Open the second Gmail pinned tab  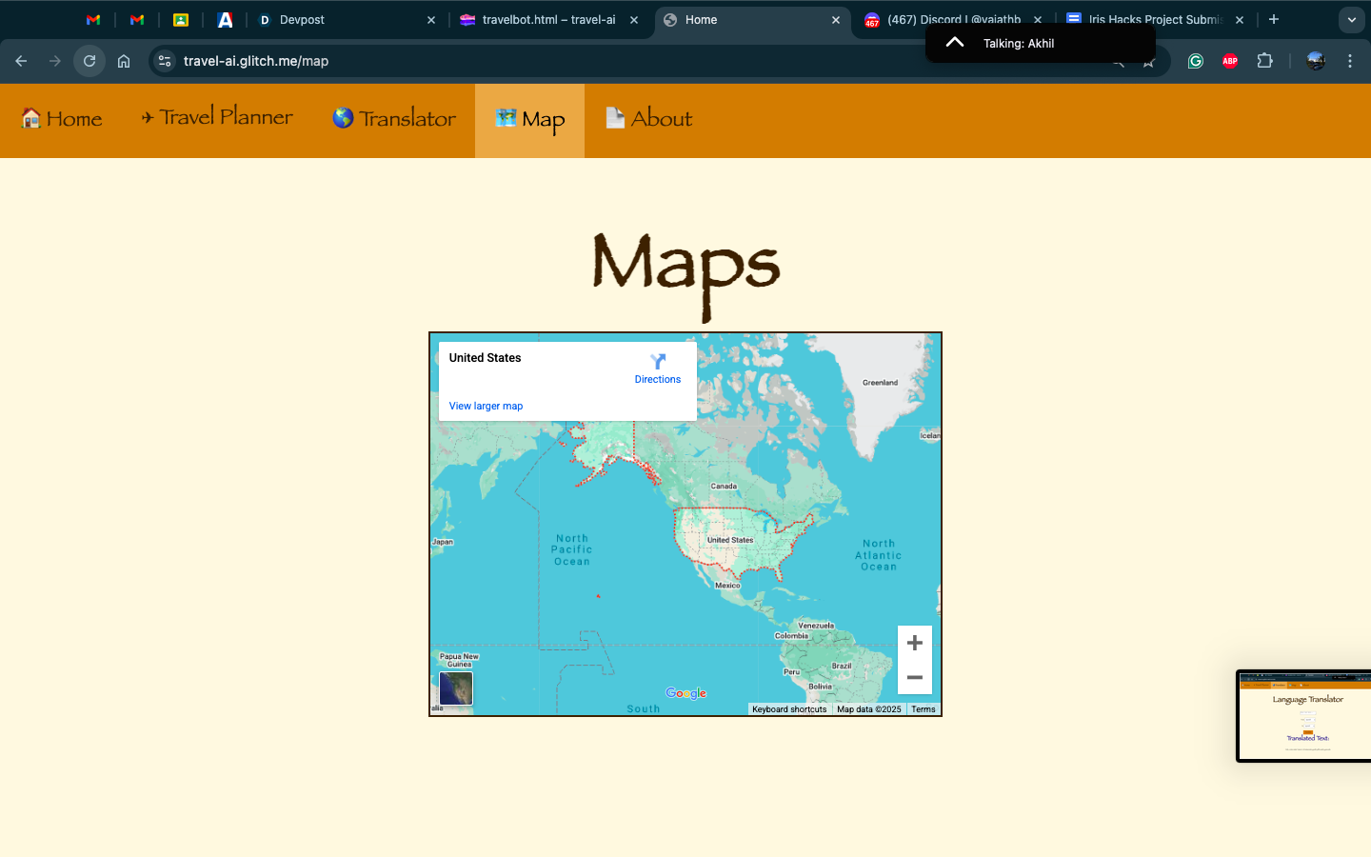click(x=137, y=19)
